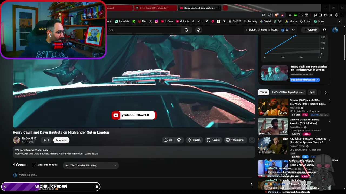The image size is (346, 194).
Task: Type in the Ara search field
Action: (x=143, y=30)
